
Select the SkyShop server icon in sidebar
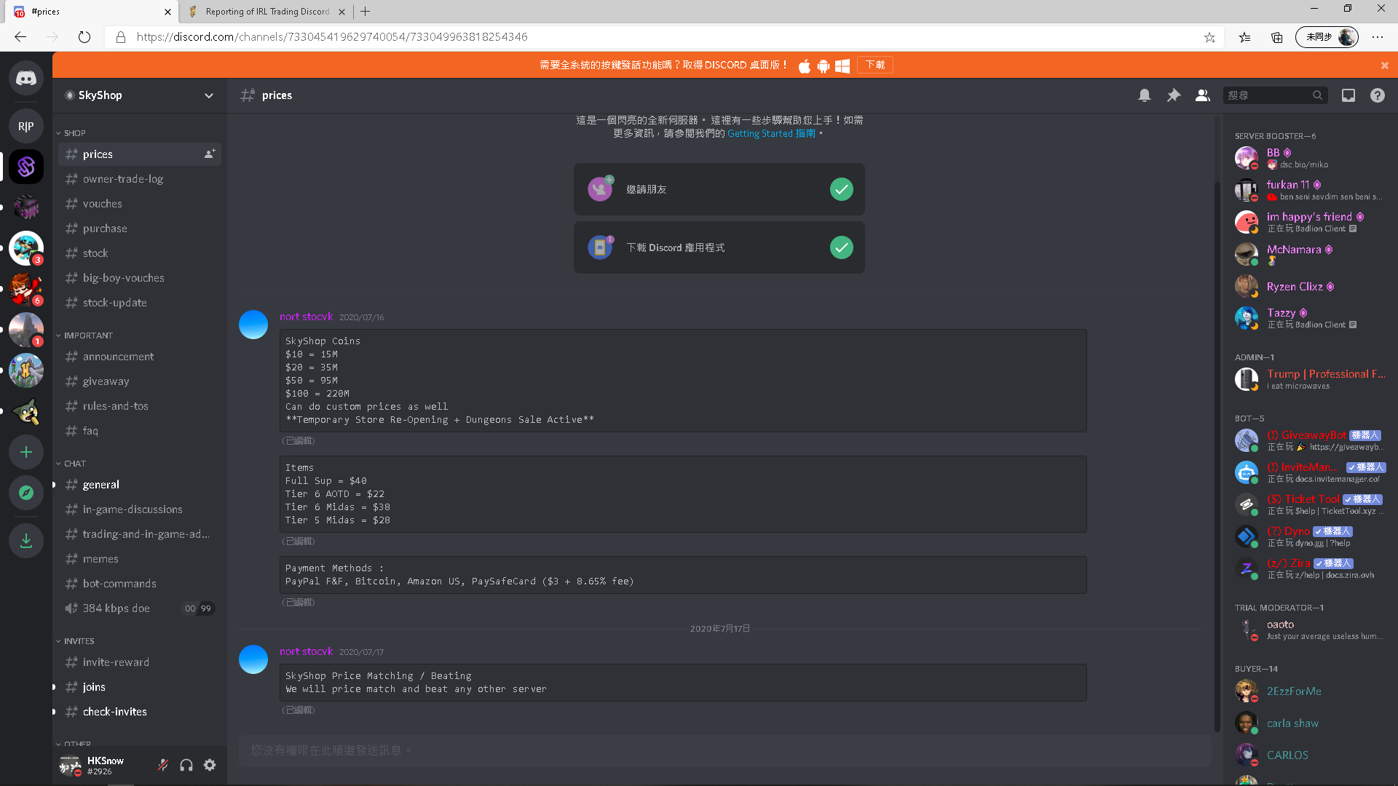[26, 167]
